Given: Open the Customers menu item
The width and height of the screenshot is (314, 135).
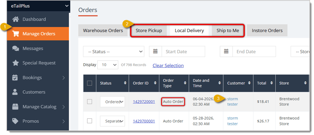Looking at the screenshot, I should (x=38, y=92).
